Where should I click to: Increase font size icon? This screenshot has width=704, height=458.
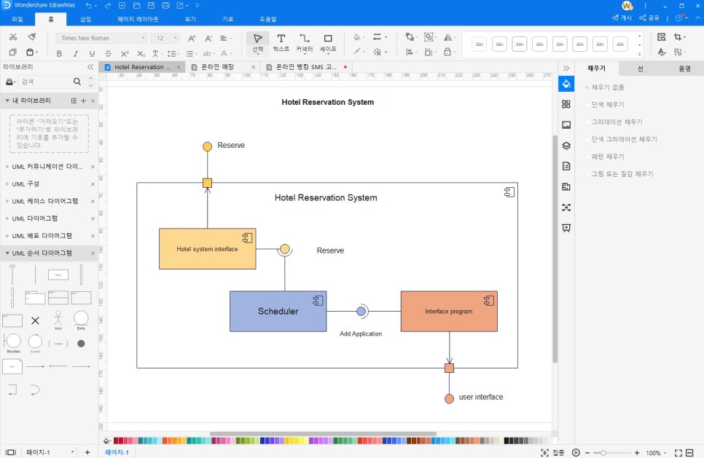(x=192, y=38)
